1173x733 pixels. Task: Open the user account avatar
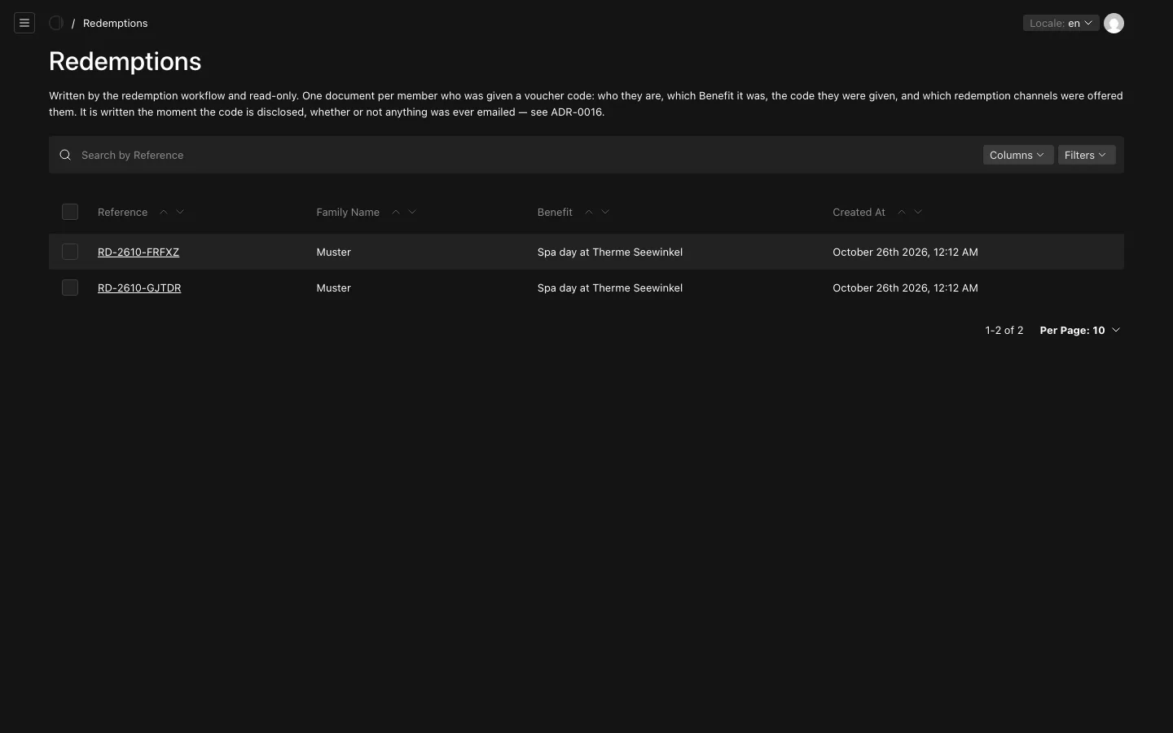click(1114, 23)
